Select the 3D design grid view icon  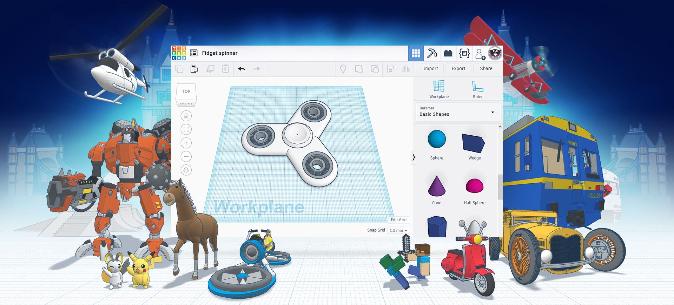tap(416, 53)
